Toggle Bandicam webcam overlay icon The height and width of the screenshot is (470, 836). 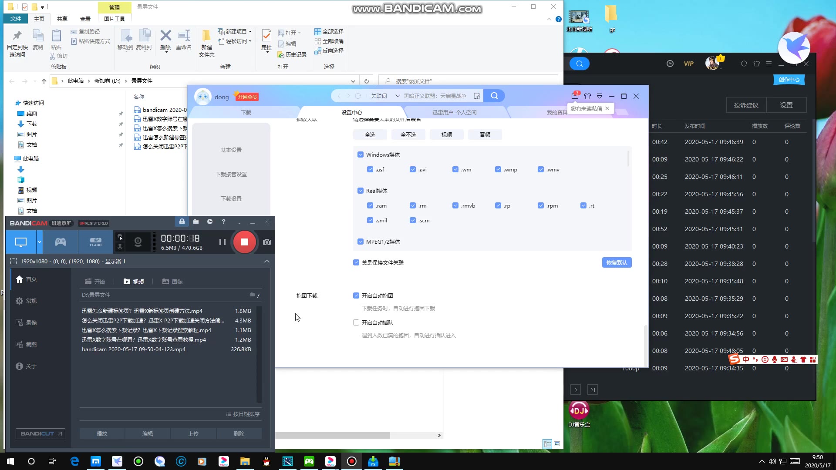pos(138,242)
